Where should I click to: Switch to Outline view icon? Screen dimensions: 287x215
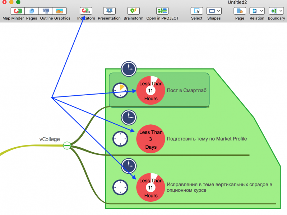click(x=46, y=11)
